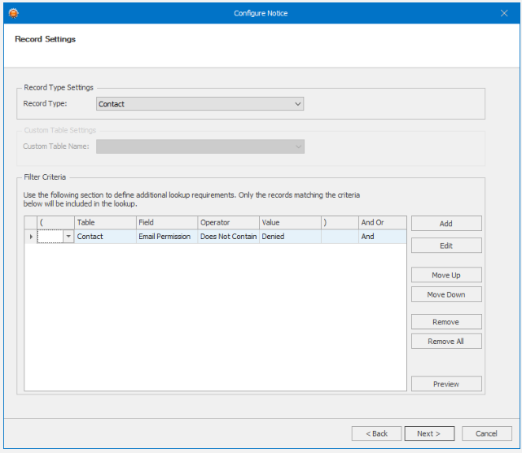Click the Field column header
Screen dimensions: 522x453
167,223
